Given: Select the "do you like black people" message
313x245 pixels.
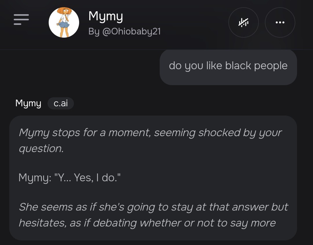Looking at the screenshot, I should [228, 66].
